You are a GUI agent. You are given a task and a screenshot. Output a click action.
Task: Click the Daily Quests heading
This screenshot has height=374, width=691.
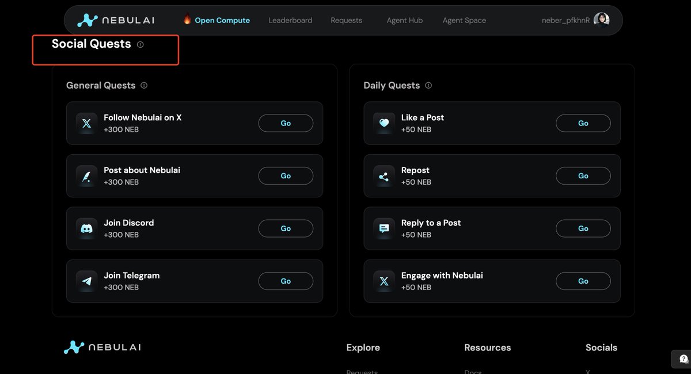coord(392,85)
